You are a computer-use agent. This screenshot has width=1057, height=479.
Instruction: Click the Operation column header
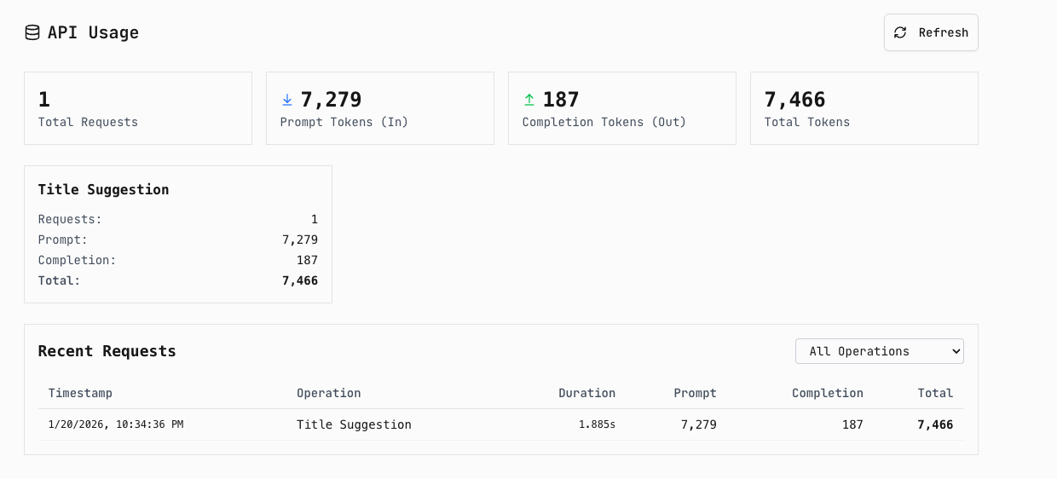tap(329, 393)
